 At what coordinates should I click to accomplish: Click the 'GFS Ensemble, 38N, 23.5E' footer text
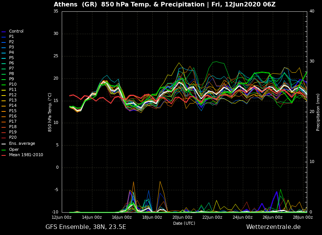click(x=86, y=227)
